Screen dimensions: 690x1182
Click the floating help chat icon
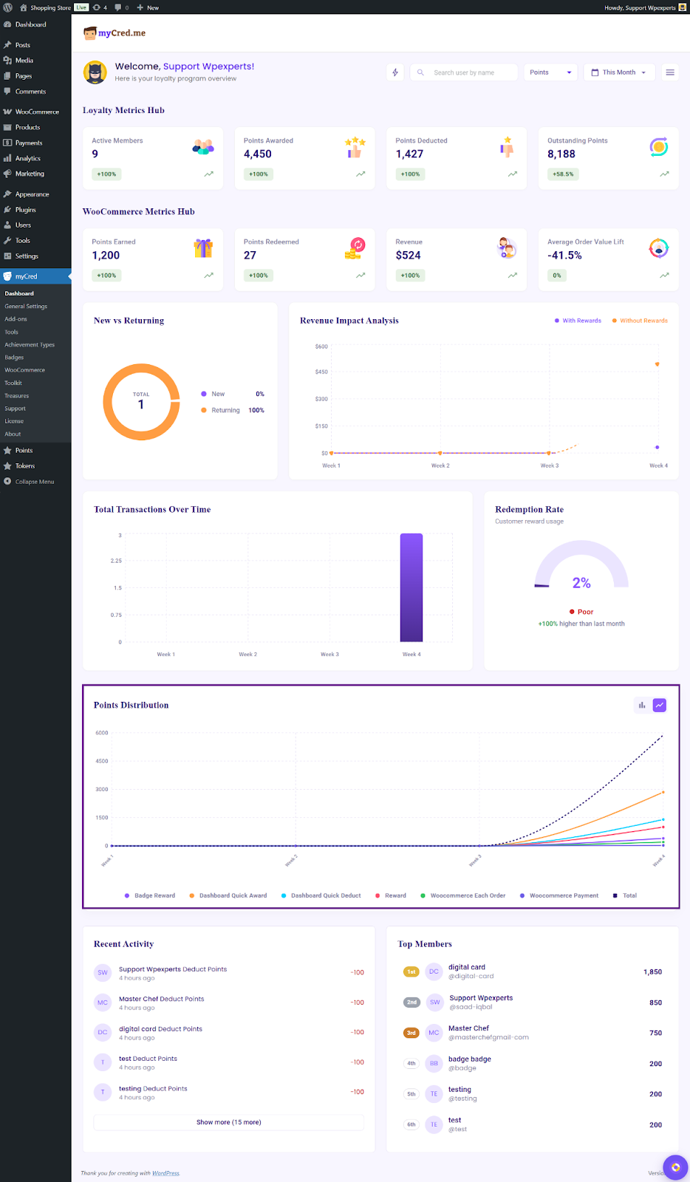pos(675,1167)
